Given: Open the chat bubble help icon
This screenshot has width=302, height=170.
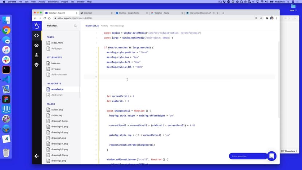Looking at the screenshot, I should coord(272,156).
